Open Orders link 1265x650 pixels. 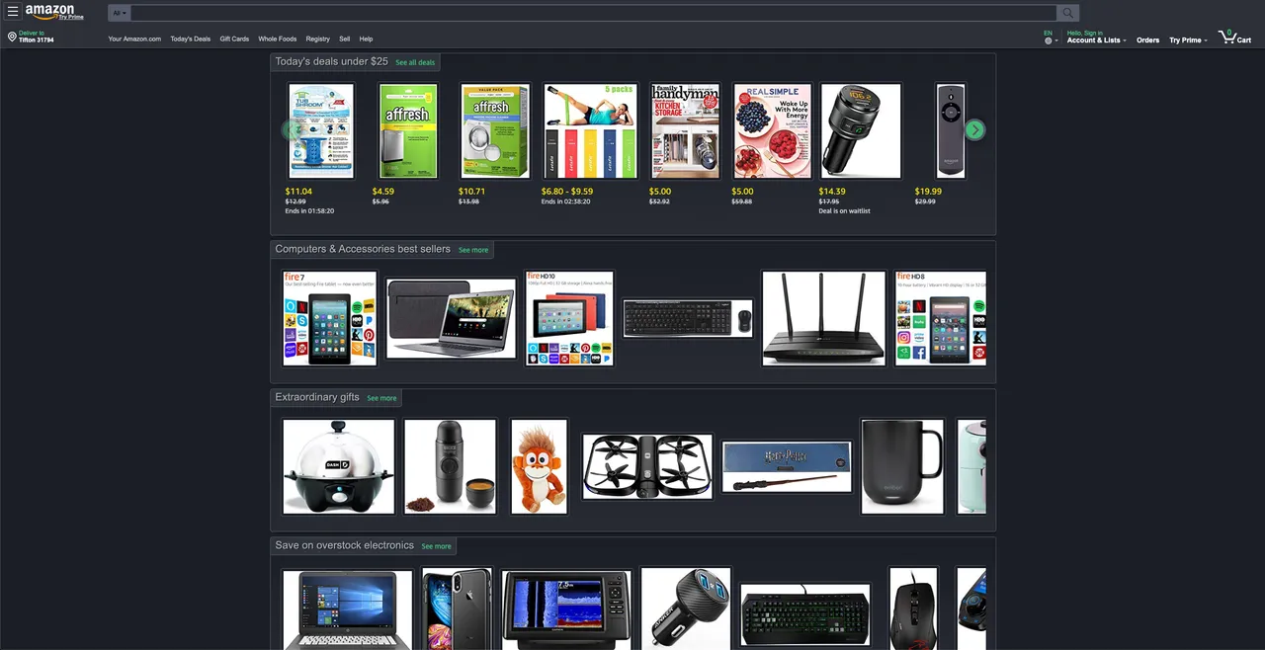click(x=1147, y=41)
